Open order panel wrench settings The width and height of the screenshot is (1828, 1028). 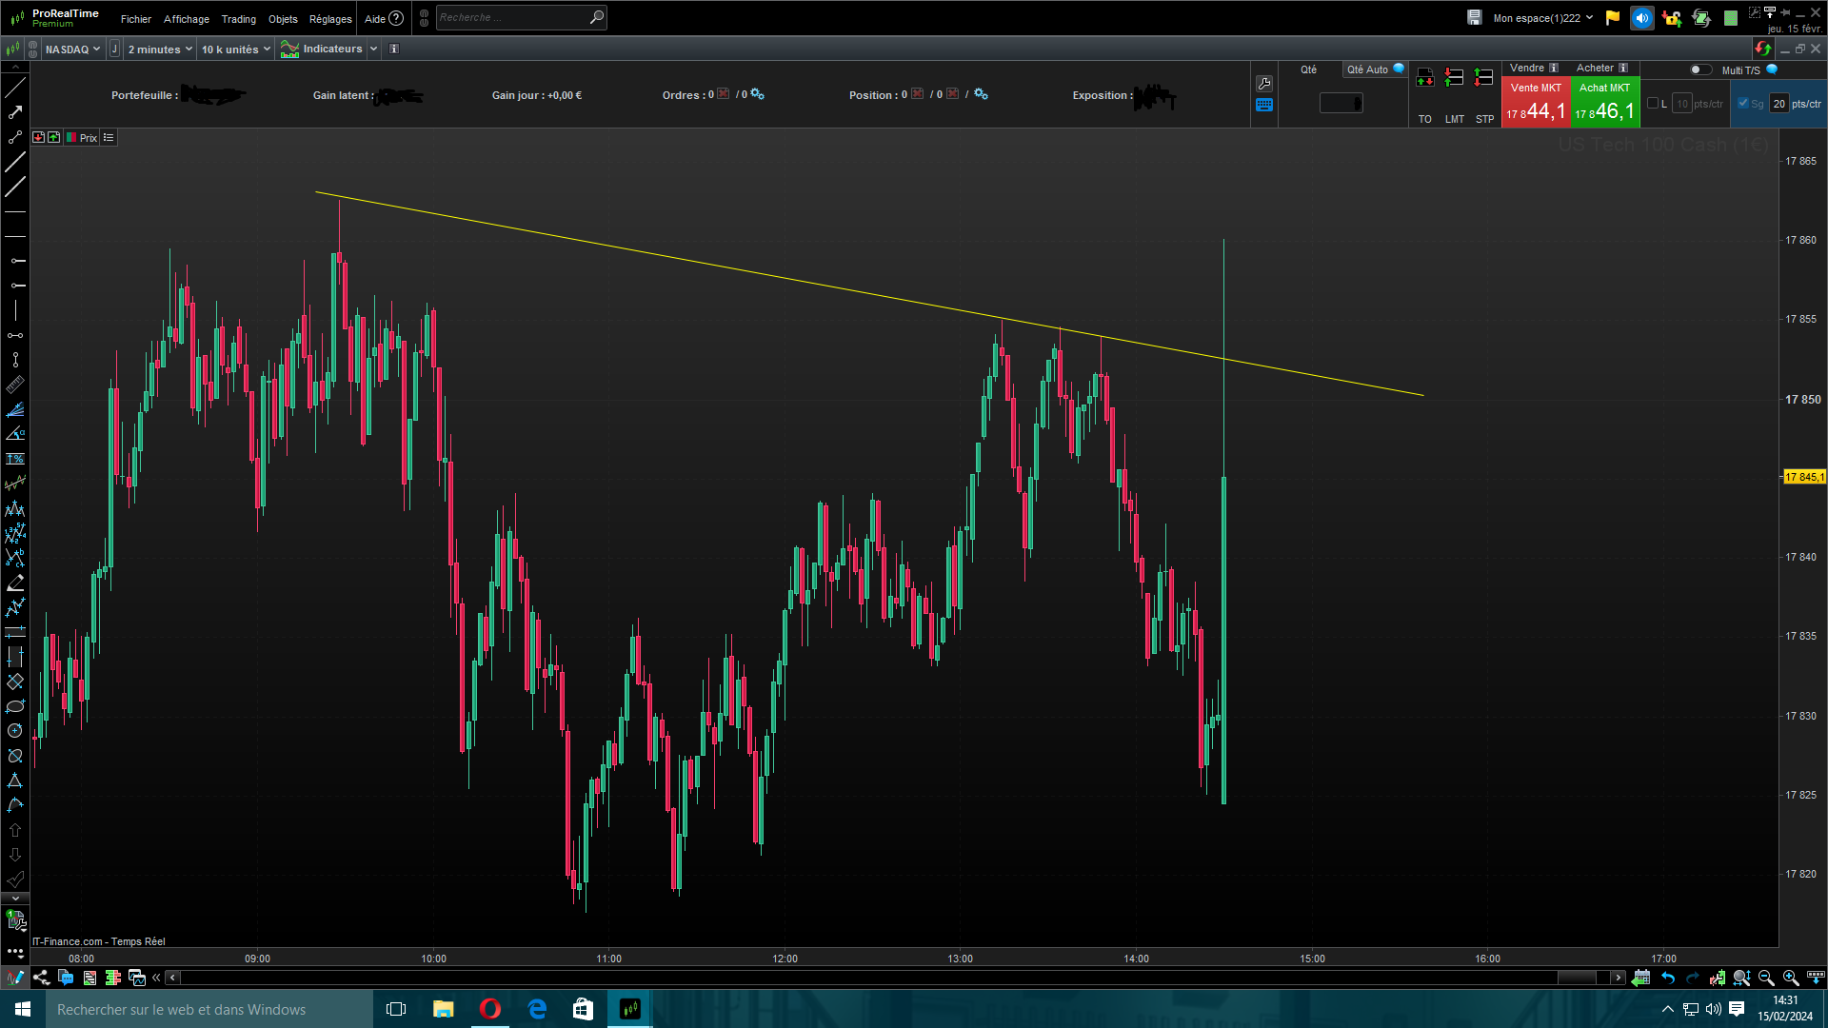point(1264,84)
